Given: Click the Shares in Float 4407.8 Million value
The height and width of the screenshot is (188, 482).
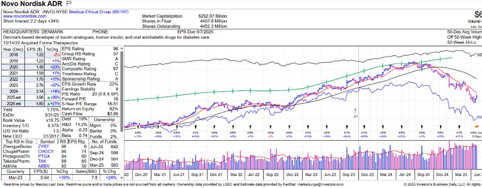Looking at the screenshot, I should pos(212,21).
